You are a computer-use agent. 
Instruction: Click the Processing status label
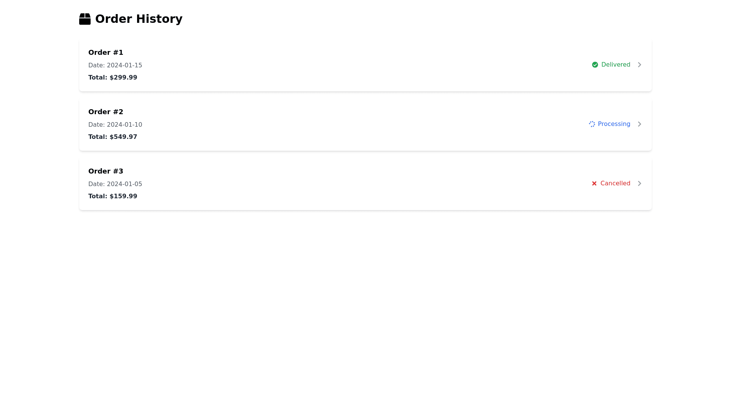[614, 124]
